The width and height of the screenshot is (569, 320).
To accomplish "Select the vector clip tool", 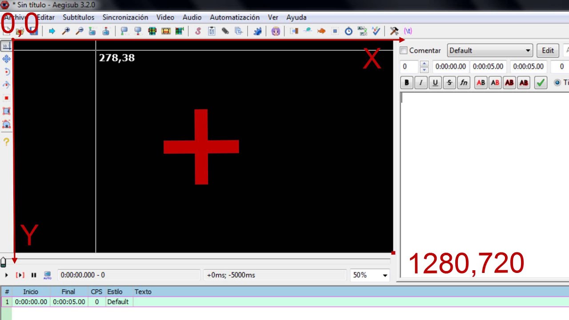I will 7,124.
